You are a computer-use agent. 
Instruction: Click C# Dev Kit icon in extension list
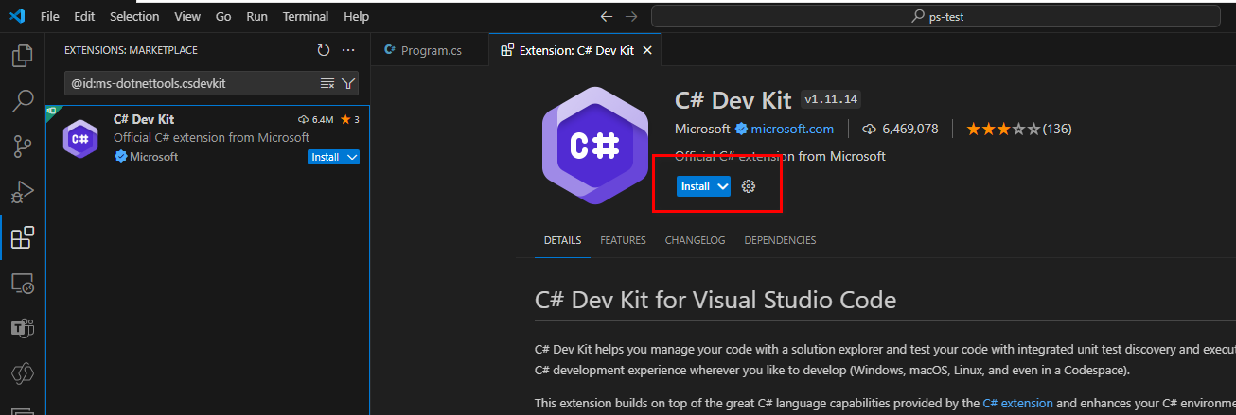tap(80, 139)
